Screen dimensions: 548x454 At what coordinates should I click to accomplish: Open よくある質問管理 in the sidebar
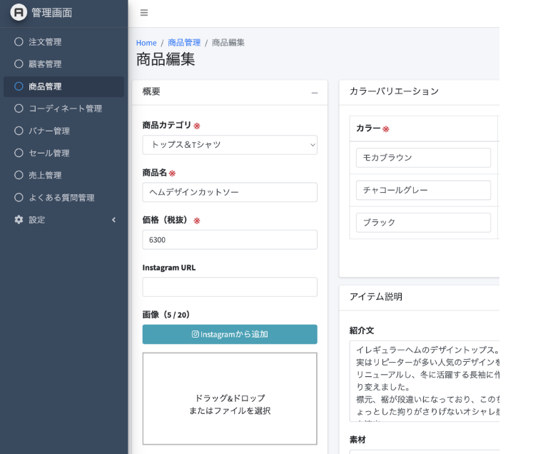61,198
